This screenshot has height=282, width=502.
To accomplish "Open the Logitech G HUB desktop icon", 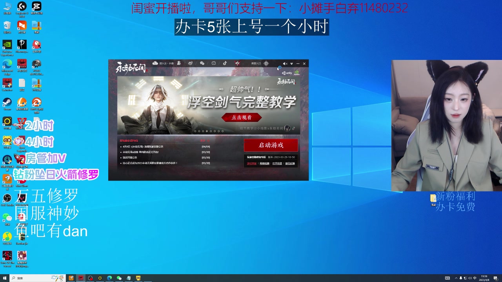I will (22, 9).
